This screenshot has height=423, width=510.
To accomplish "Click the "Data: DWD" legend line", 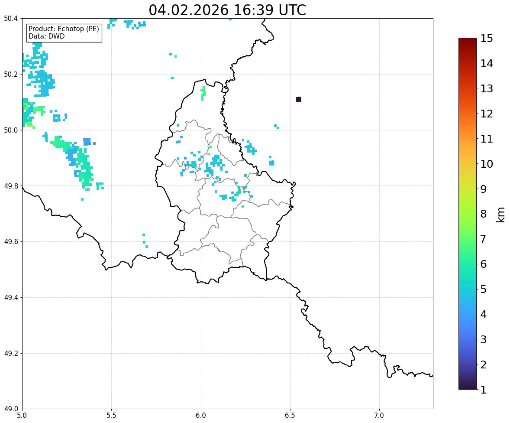I will click(x=46, y=36).
